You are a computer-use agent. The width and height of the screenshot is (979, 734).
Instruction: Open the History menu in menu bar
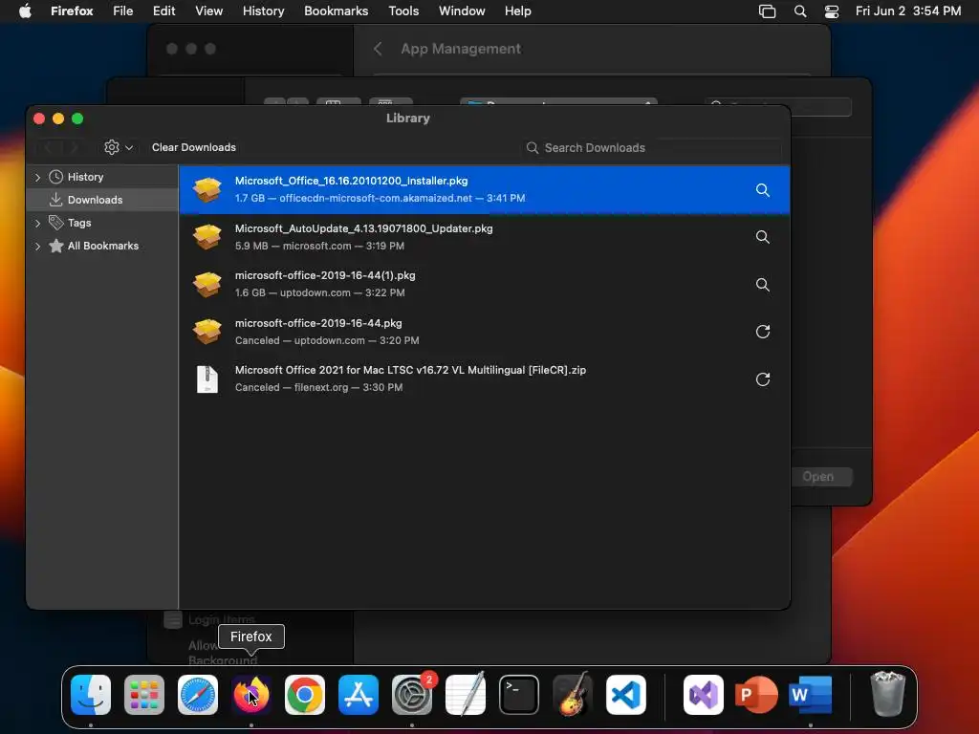(x=263, y=11)
